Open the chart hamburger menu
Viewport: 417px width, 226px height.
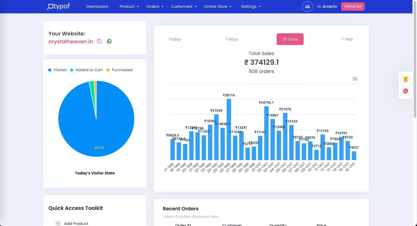355,79
